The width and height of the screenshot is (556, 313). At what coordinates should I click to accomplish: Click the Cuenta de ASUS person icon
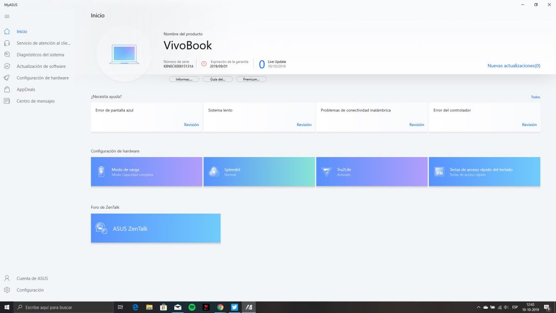tap(7, 278)
